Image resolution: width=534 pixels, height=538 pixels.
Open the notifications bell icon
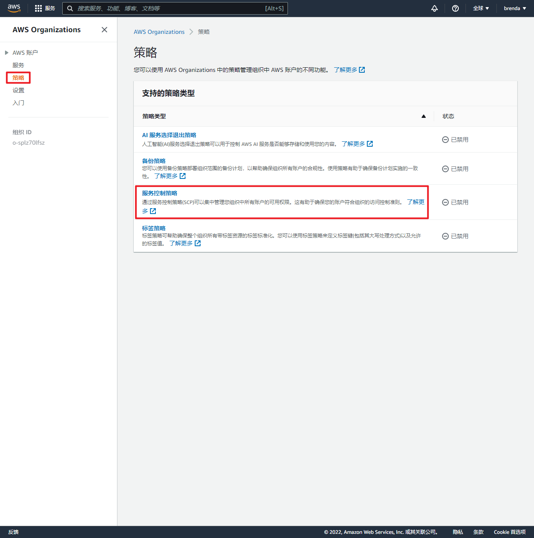click(x=435, y=8)
